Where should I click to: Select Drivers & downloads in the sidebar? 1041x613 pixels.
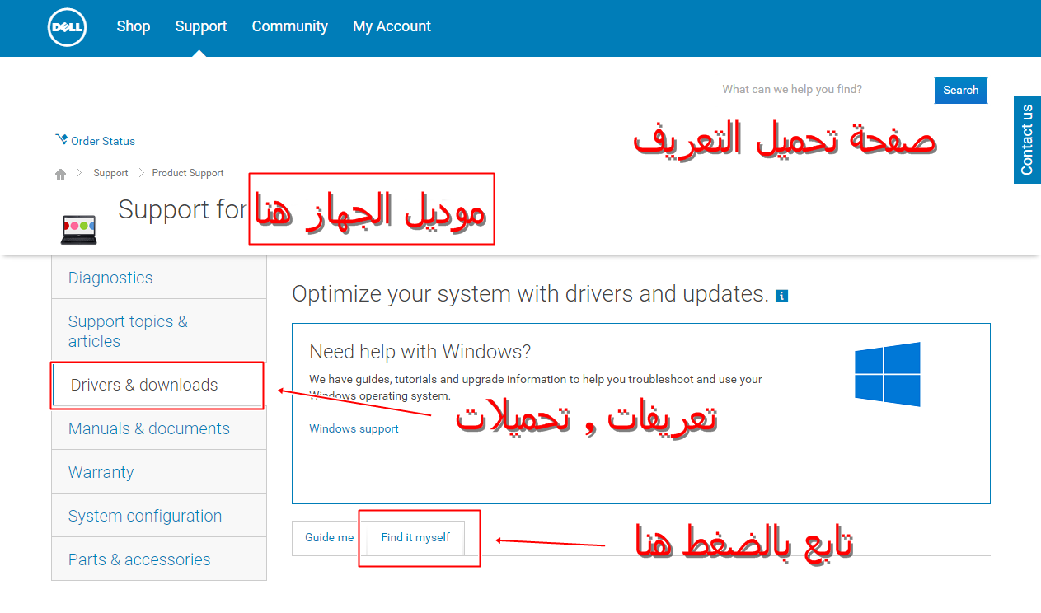pos(159,385)
